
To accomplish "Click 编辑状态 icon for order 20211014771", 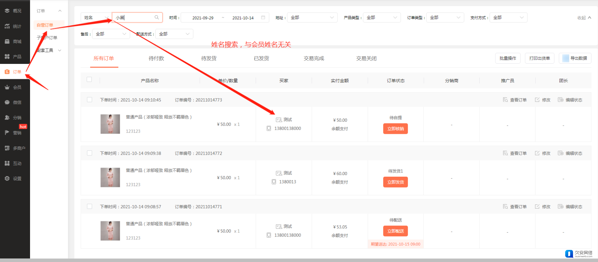I will pos(561,207).
